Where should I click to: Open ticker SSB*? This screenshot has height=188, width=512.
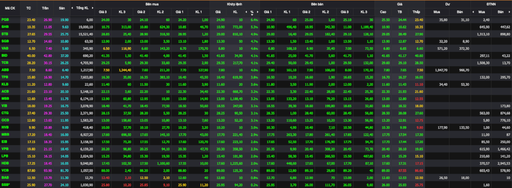[x=6, y=185]
